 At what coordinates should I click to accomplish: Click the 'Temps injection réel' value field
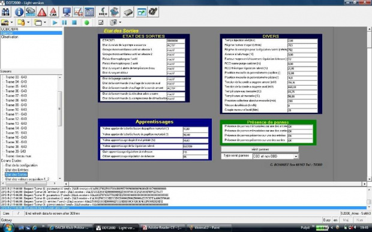point(302,41)
